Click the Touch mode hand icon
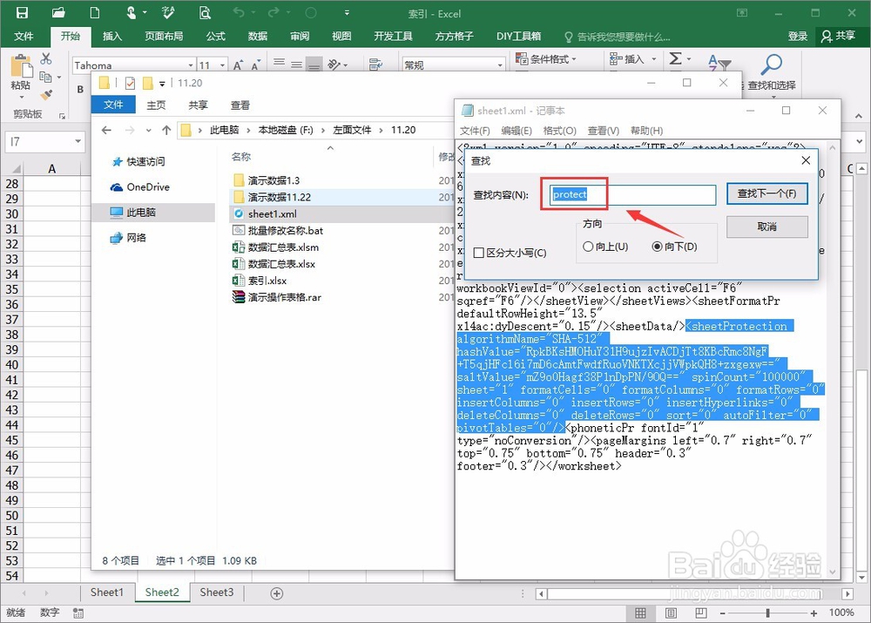The height and width of the screenshot is (623, 871). pos(132,13)
